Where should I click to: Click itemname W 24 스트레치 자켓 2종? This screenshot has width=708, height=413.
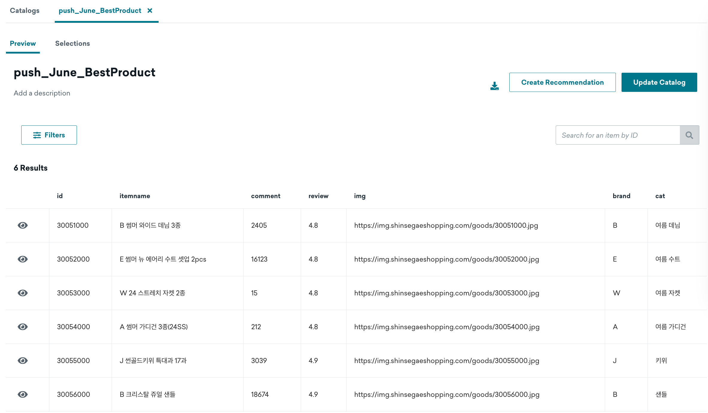pyautogui.click(x=152, y=293)
